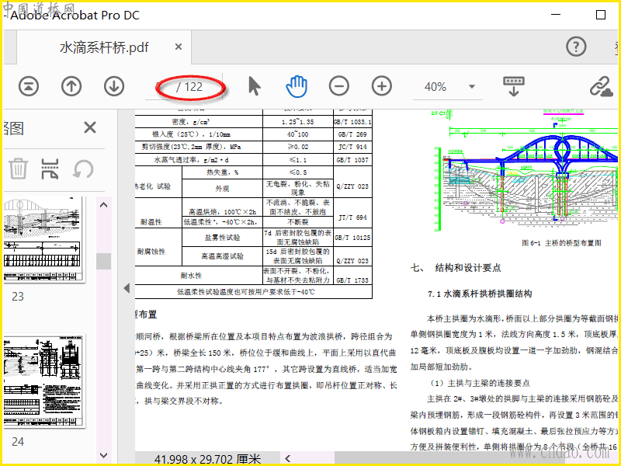The width and height of the screenshot is (621, 466).
Task: Zoom out with the minus icon
Action: point(339,86)
